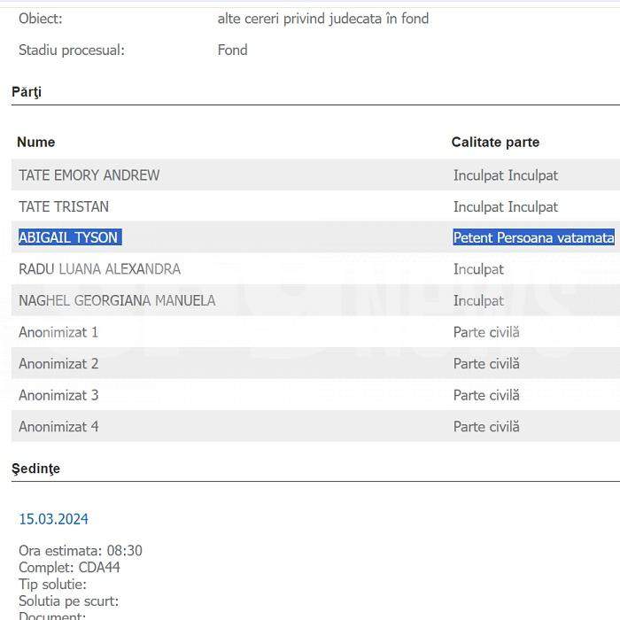The image size is (620, 620).
Task: Click the Nume column header
Action: tap(35, 142)
